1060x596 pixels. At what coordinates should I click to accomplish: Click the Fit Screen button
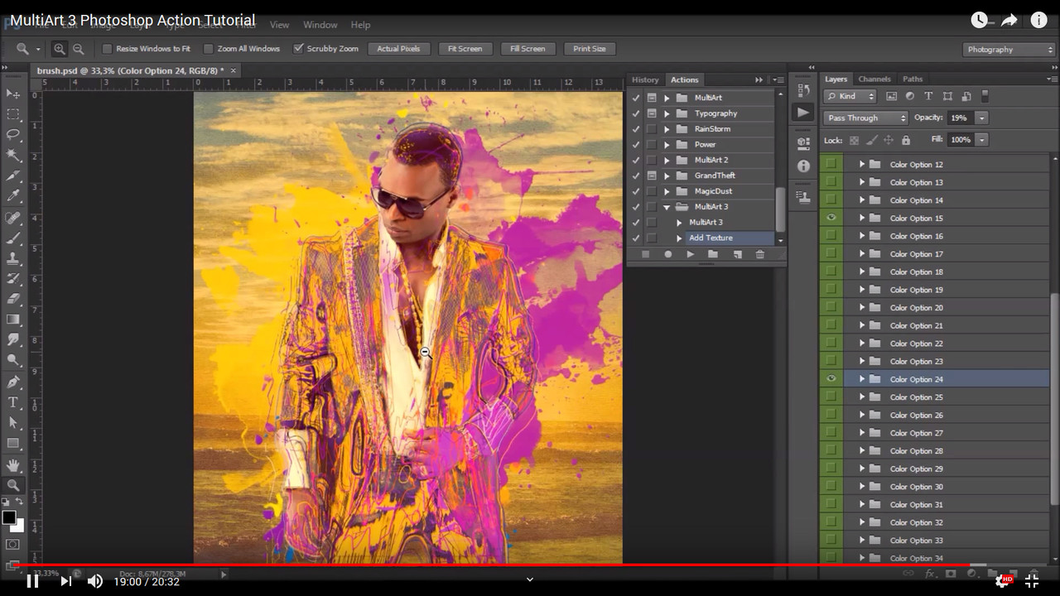pyautogui.click(x=465, y=48)
